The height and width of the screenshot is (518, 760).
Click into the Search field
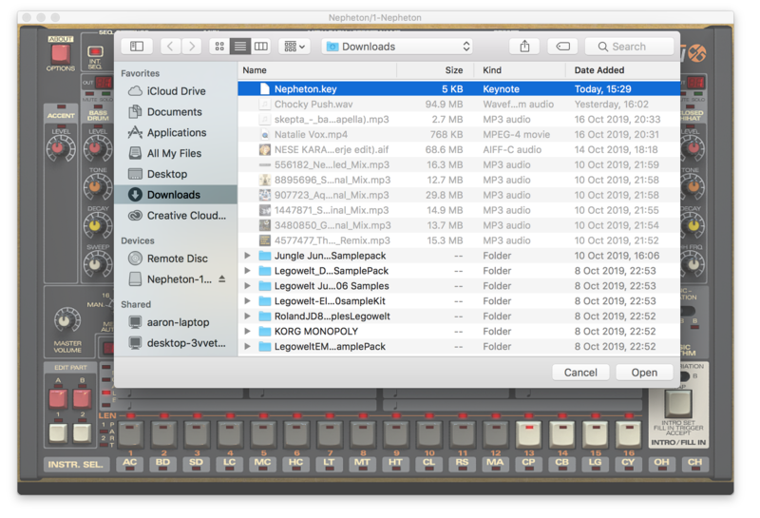tap(632, 46)
